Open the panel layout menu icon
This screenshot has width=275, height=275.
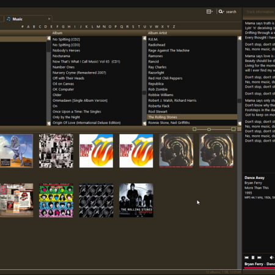210,12
